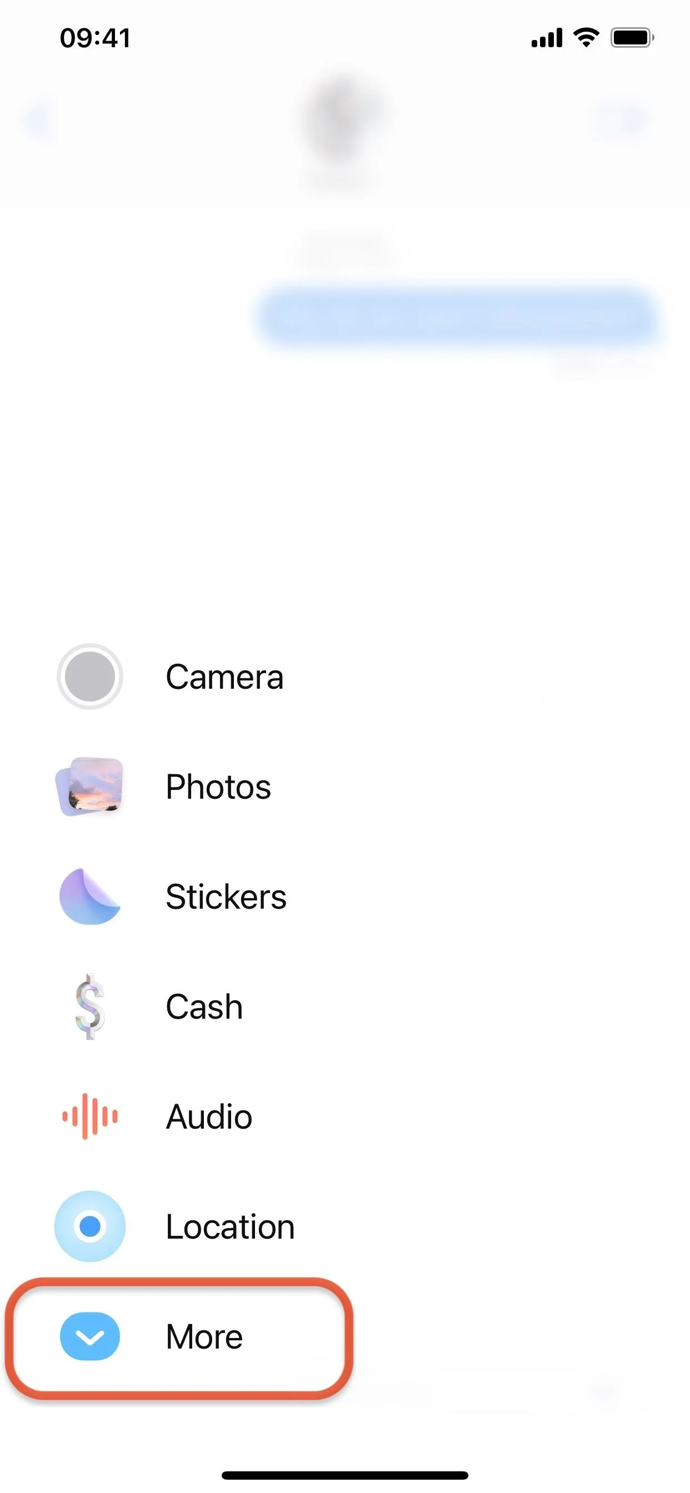The width and height of the screenshot is (690, 1493).
Task: Tap the Cash dollar sign icon
Action: pyautogui.click(x=90, y=1007)
